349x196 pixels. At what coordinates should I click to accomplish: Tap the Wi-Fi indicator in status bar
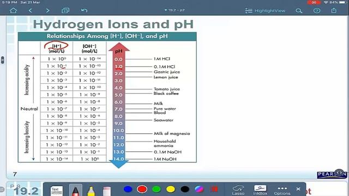[x=326, y=2]
